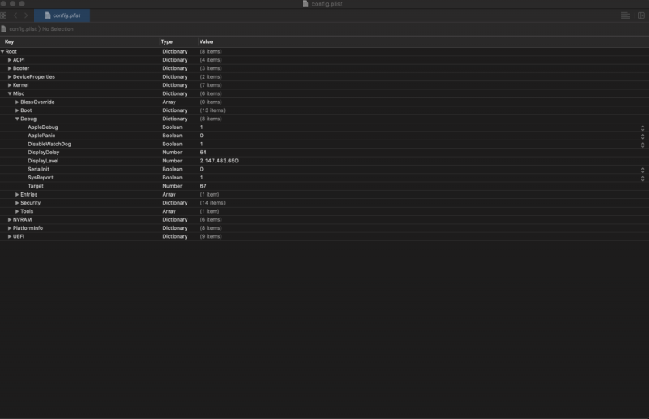Collapse the Misc dictionary
Image resolution: width=649 pixels, height=419 pixels.
coord(10,93)
